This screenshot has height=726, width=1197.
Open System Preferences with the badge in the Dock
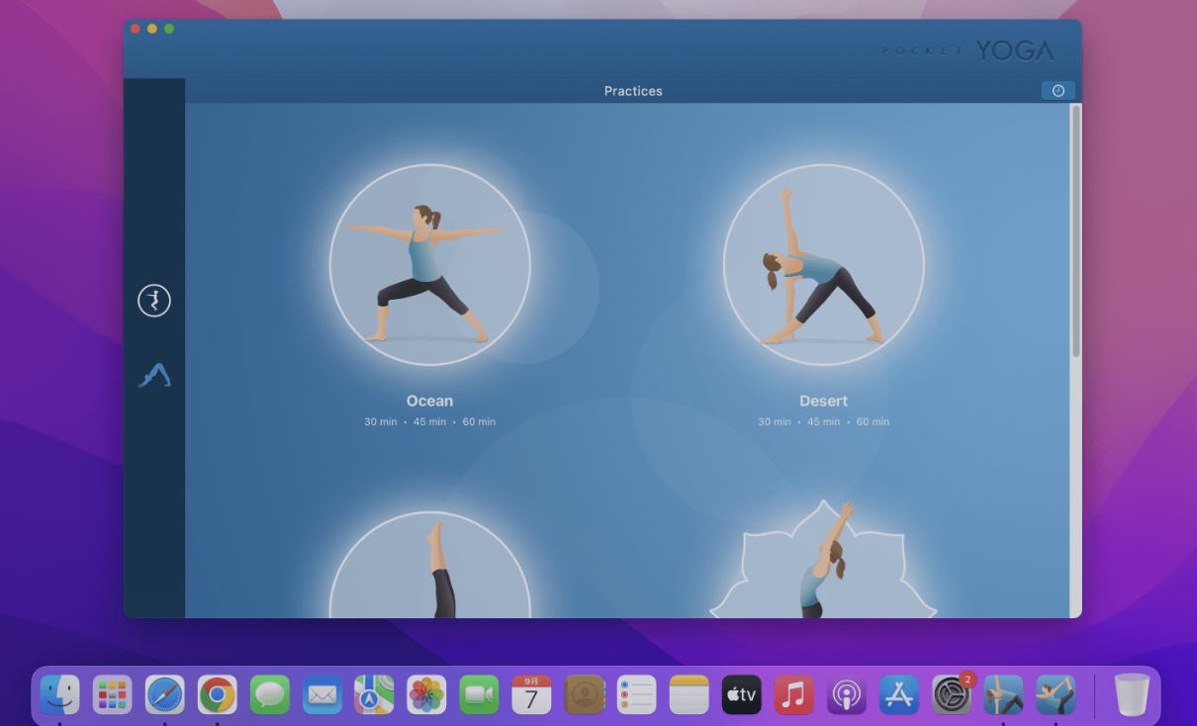coord(951,693)
